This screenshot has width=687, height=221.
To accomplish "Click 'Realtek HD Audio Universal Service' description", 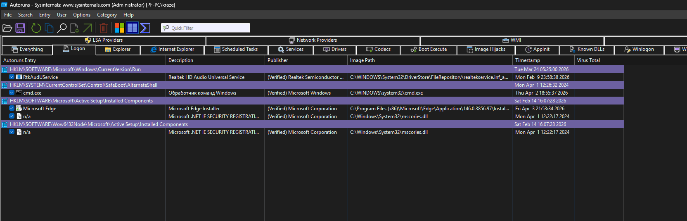I will click(206, 77).
